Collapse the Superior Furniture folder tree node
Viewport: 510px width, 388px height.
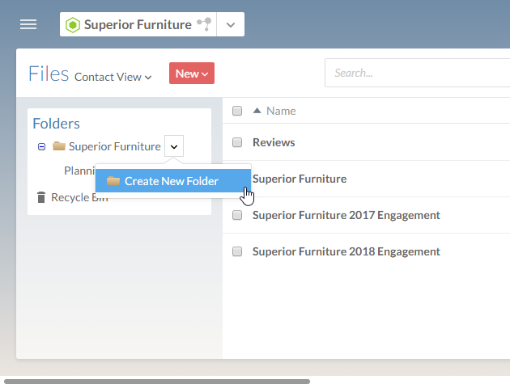[41, 146]
